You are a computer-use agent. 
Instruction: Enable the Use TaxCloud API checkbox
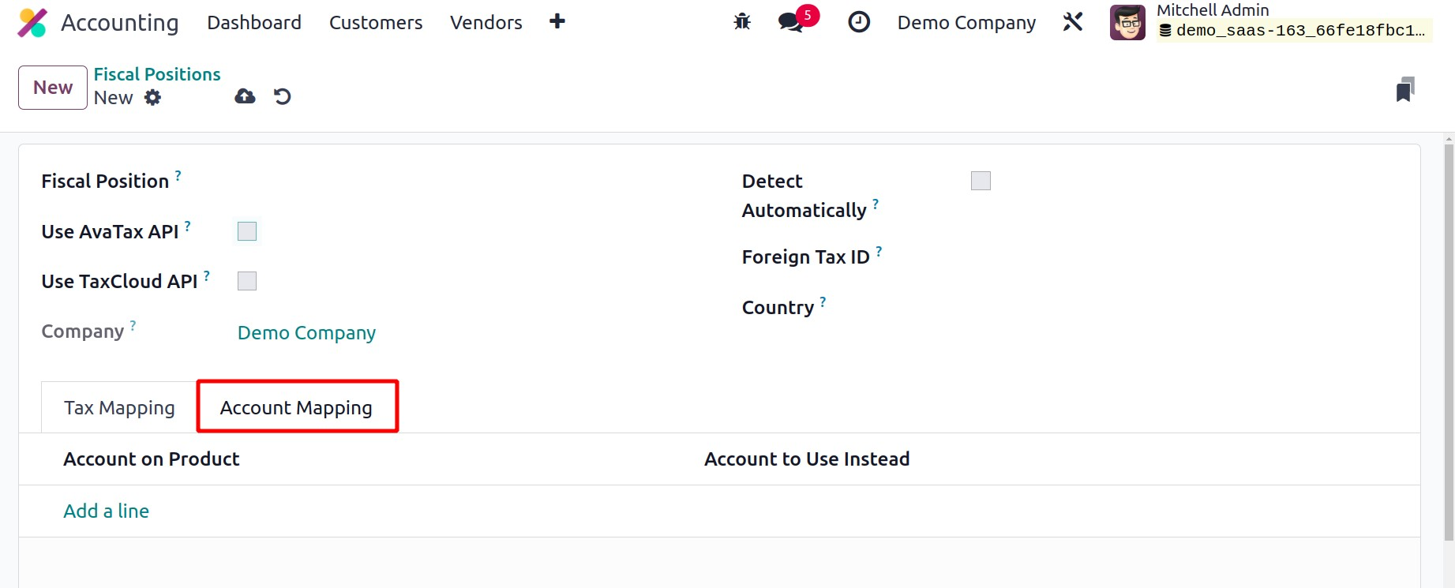[247, 281]
